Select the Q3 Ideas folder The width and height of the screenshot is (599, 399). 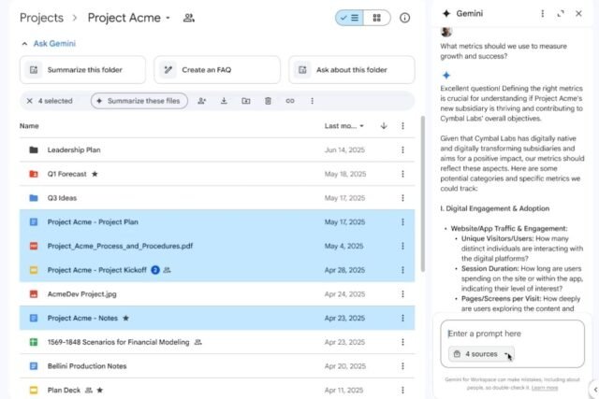[x=217, y=198]
